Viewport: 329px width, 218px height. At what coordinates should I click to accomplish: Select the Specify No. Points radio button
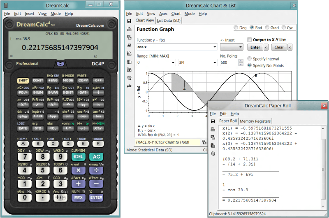coord(250,65)
